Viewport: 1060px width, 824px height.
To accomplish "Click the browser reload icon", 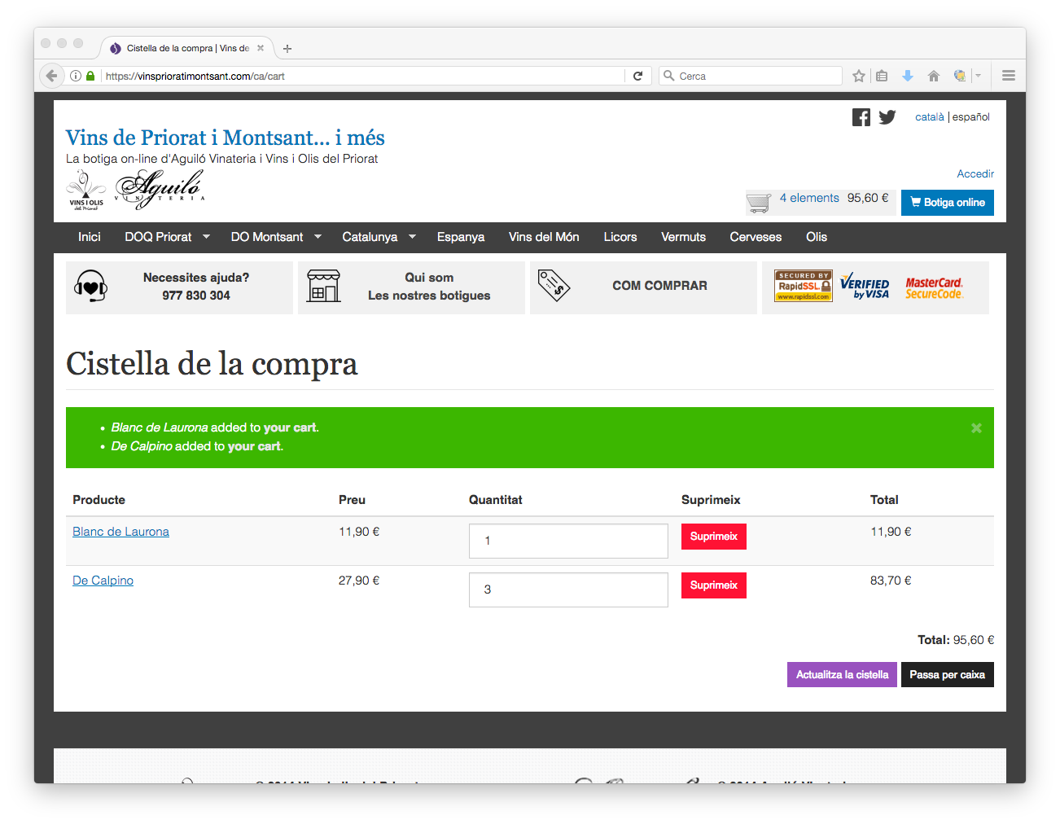I will click(637, 76).
